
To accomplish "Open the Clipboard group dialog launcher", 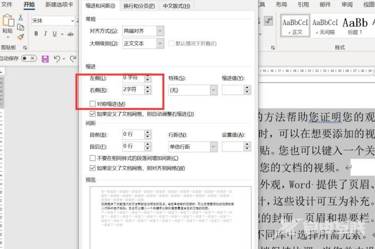I will (25, 47).
